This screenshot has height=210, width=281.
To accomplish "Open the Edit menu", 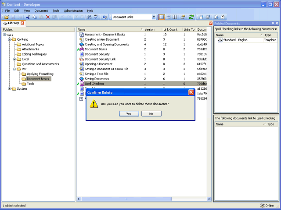I will 17,10.
